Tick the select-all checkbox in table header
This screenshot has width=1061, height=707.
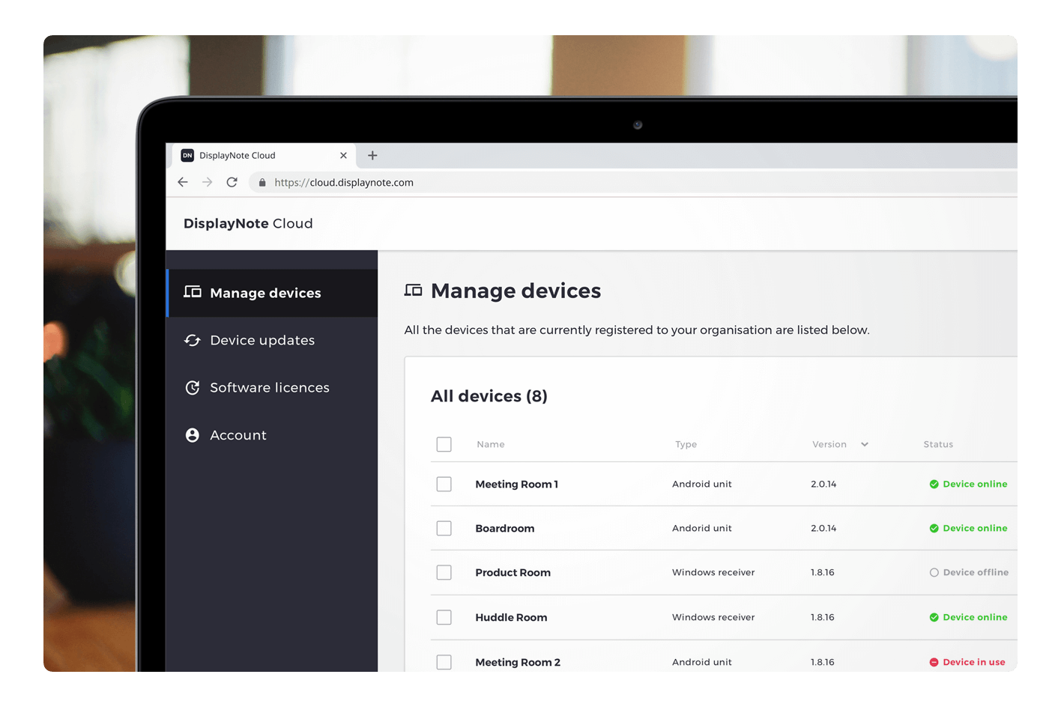(444, 444)
